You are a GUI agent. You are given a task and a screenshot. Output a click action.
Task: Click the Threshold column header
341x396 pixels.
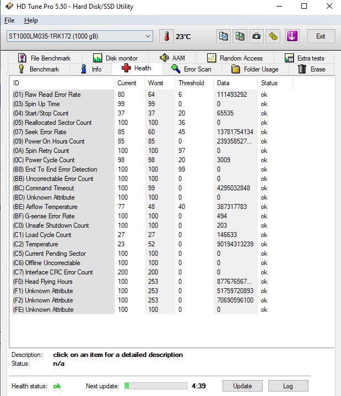(194, 83)
